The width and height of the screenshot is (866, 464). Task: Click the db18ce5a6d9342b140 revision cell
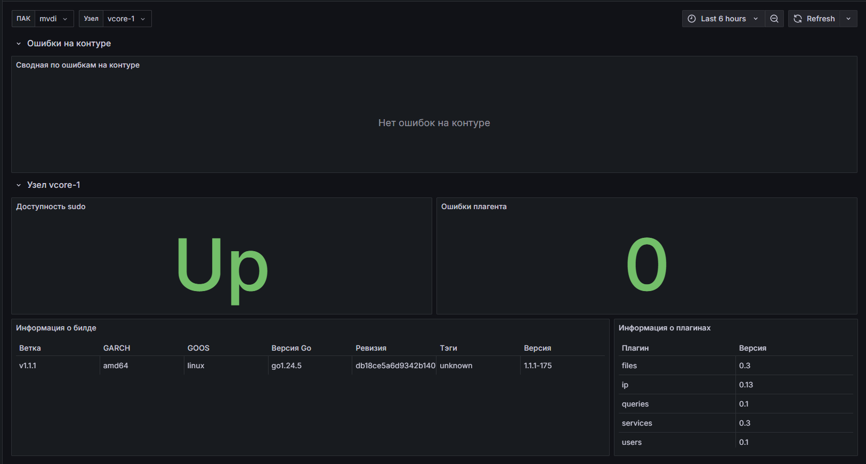coord(395,366)
